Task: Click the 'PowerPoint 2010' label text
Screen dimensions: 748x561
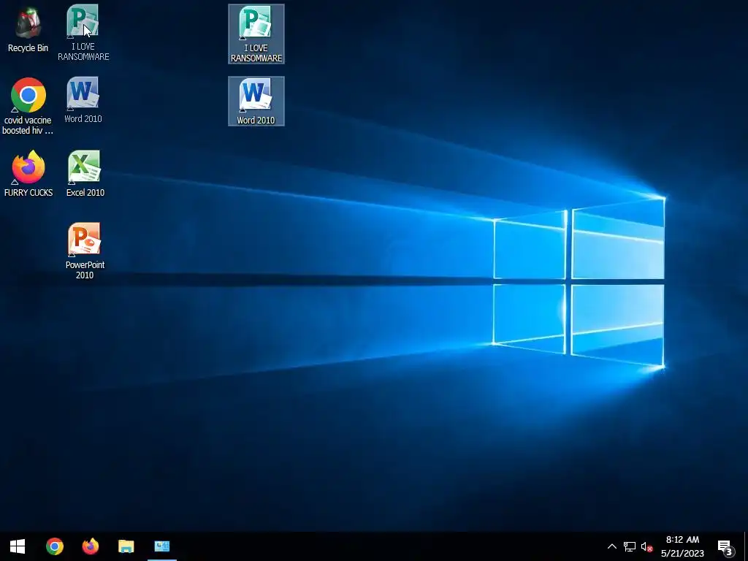Action: tap(85, 270)
